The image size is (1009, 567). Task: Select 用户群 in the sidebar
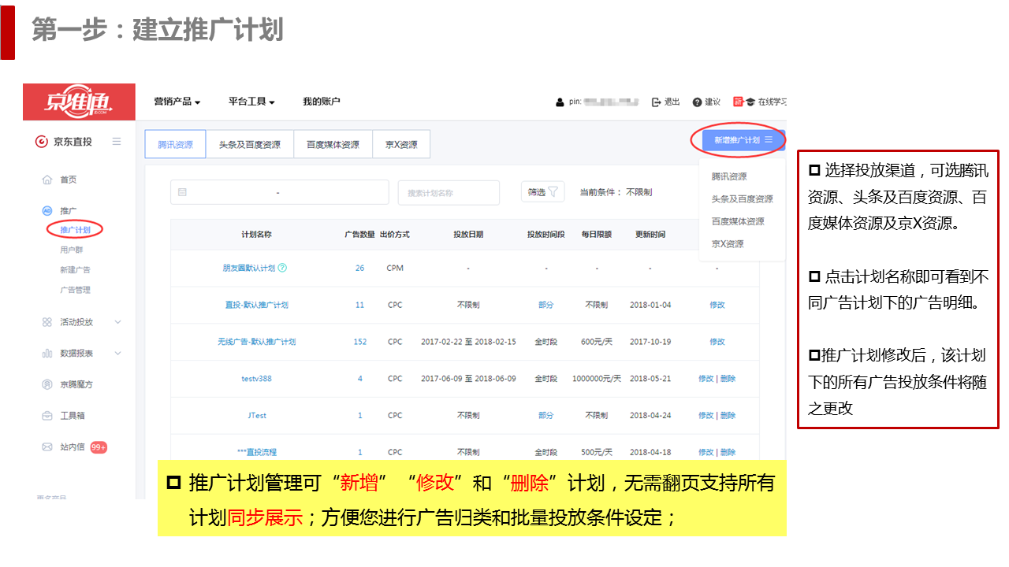point(71,250)
